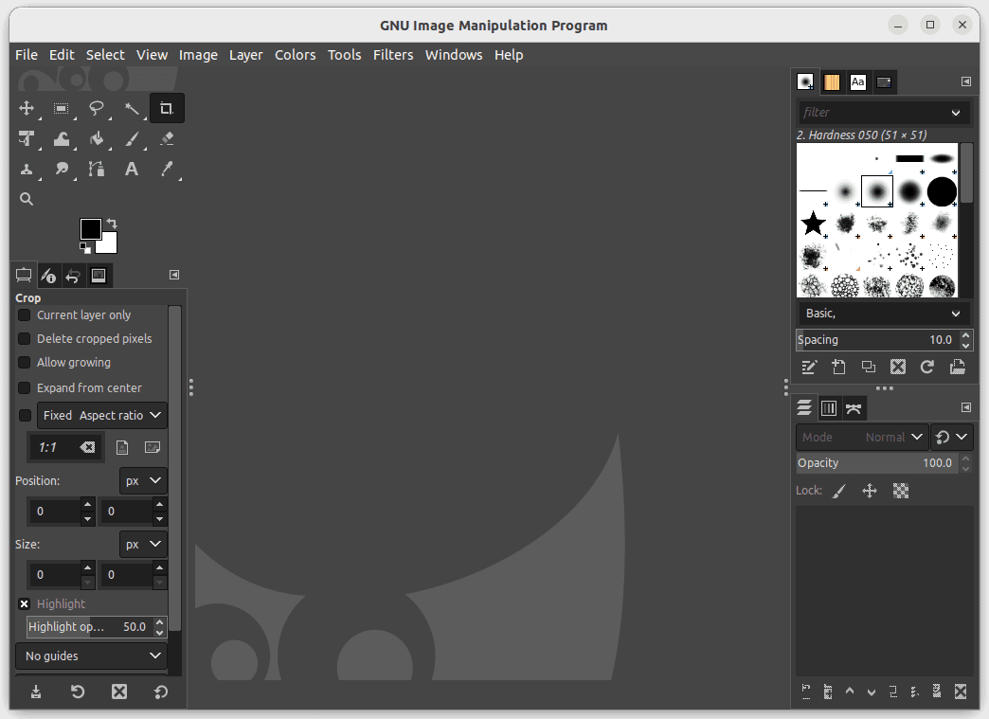Open the Filters menu
Image resolution: width=989 pixels, height=719 pixels.
(393, 55)
